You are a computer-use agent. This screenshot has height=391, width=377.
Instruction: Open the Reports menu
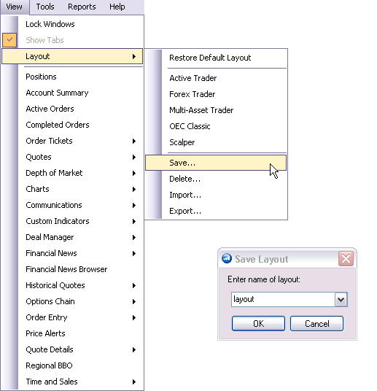click(82, 7)
